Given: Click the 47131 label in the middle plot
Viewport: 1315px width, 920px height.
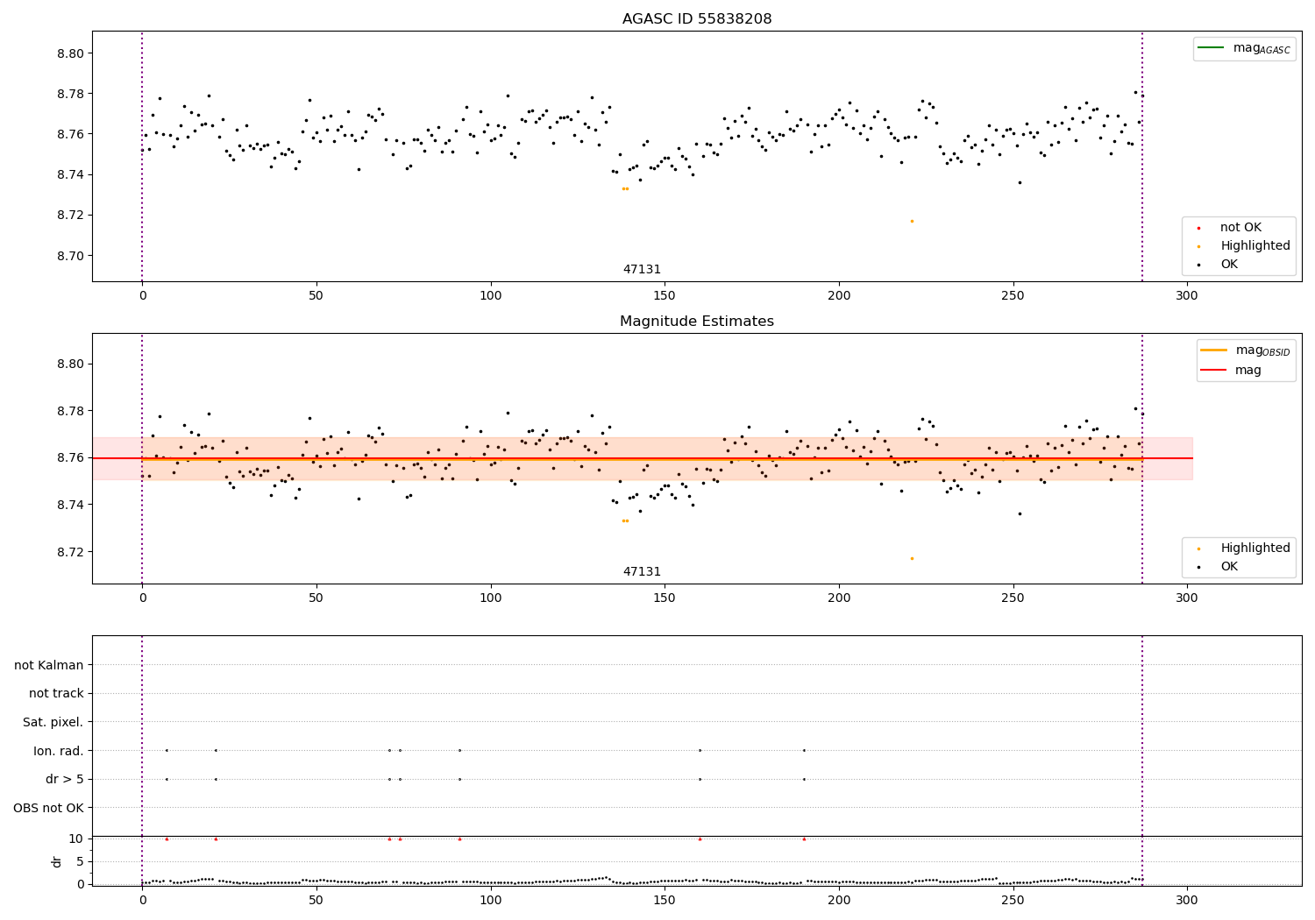Looking at the screenshot, I should [x=642, y=571].
